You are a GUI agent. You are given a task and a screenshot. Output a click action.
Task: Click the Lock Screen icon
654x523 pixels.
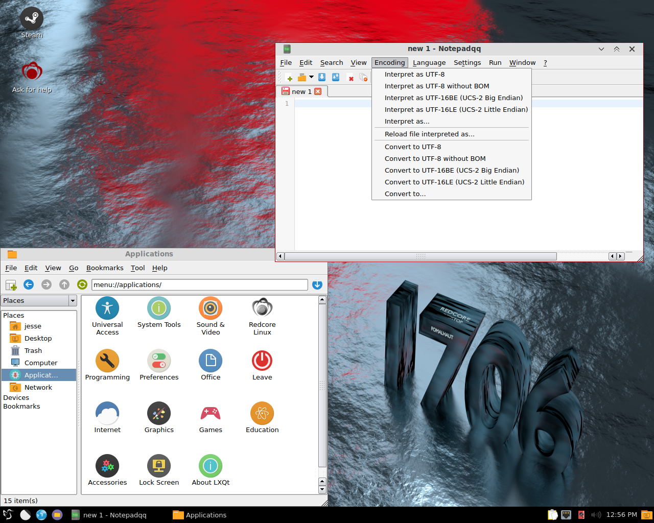[159, 466]
